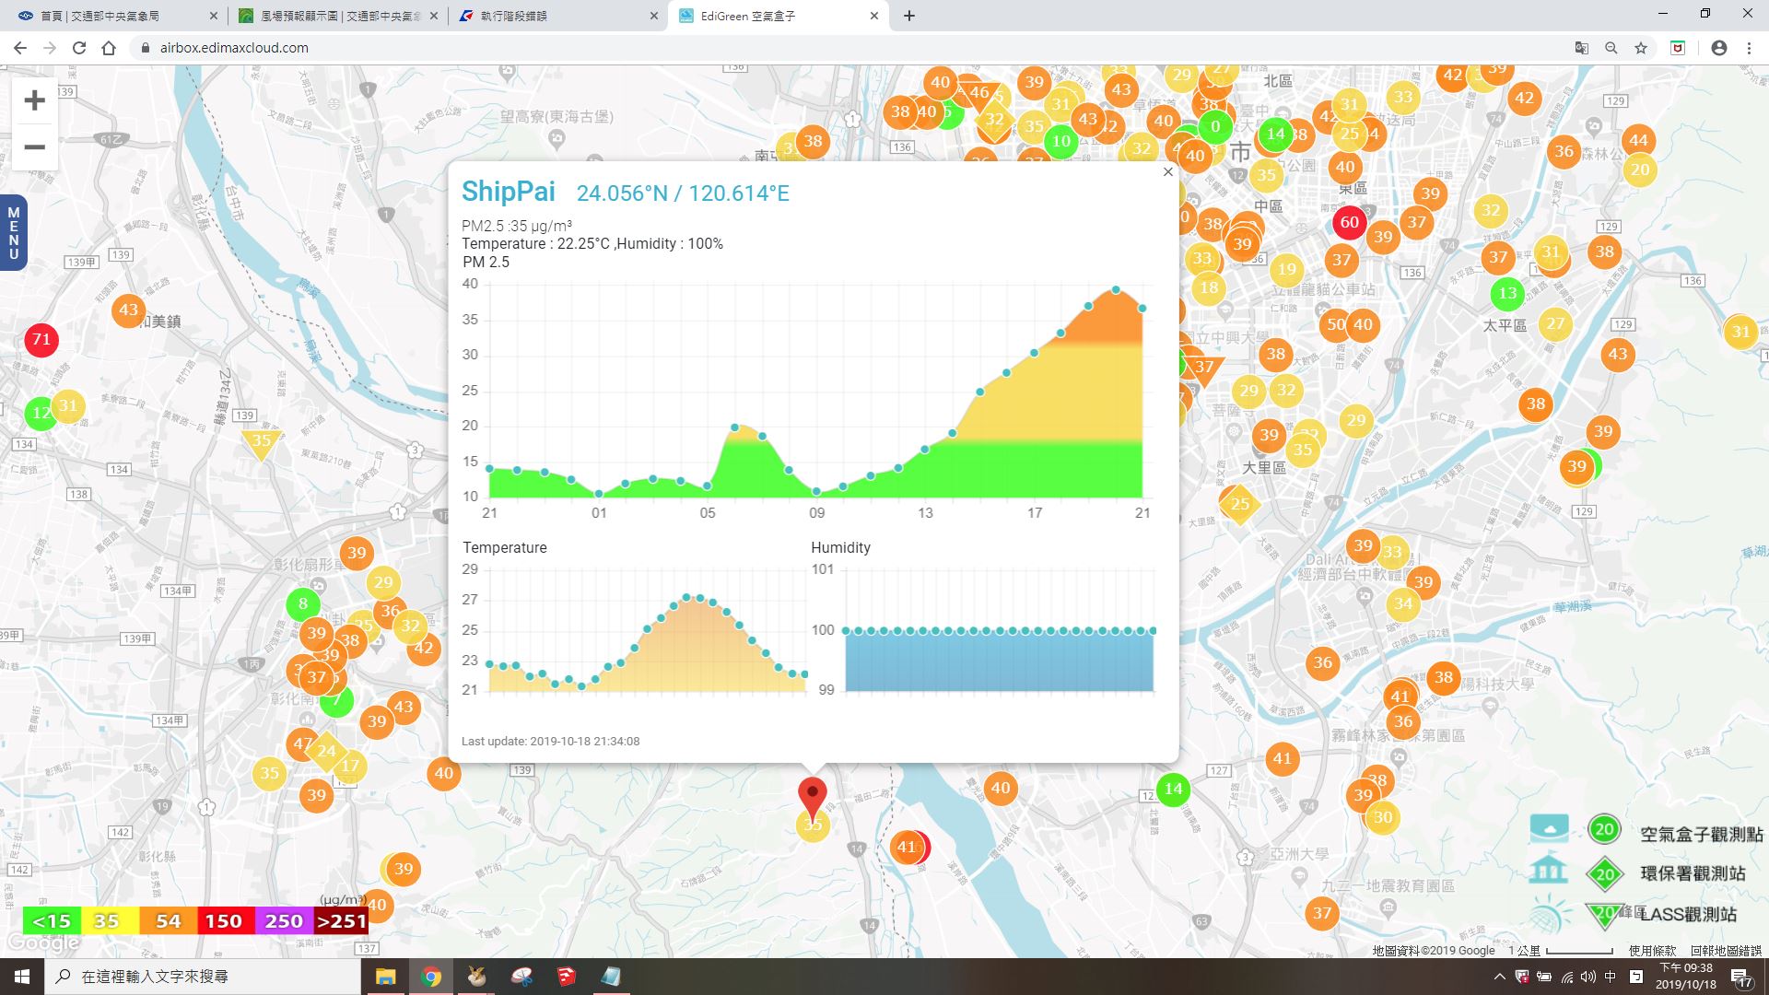The image size is (1769, 995).
Task: Open the browser zoom indicator icon
Action: [1611, 48]
